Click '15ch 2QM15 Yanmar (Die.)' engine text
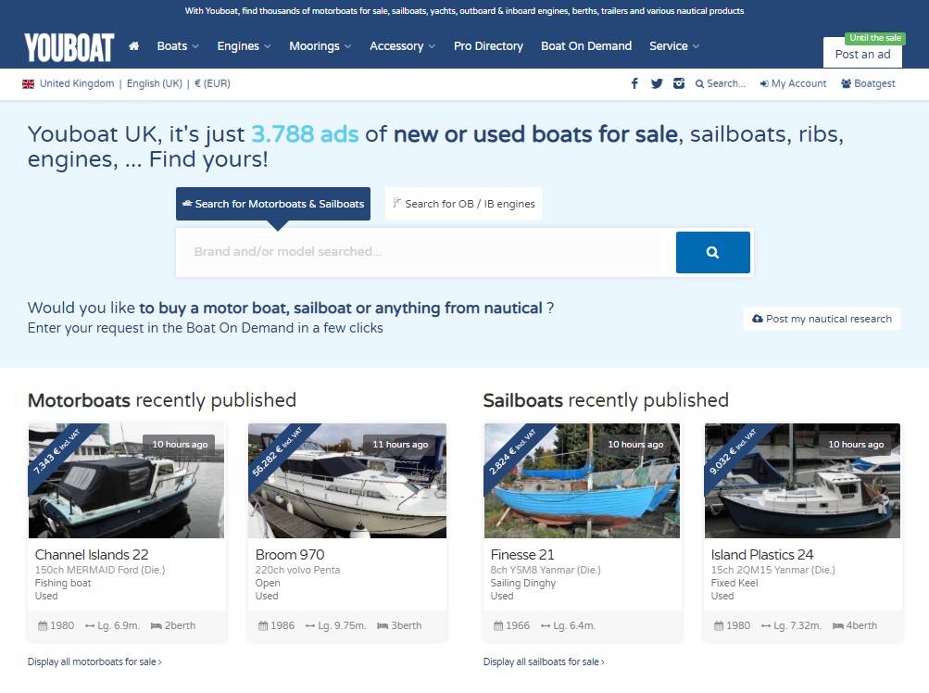This screenshot has height=693, width=929. point(773,571)
